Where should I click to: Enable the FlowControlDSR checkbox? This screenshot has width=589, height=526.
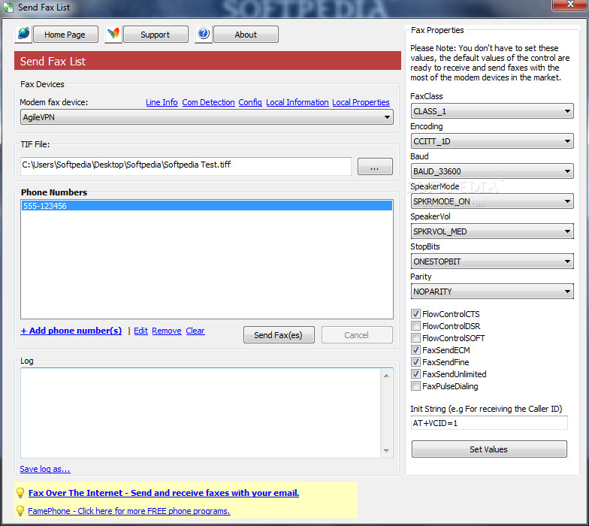click(415, 326)
